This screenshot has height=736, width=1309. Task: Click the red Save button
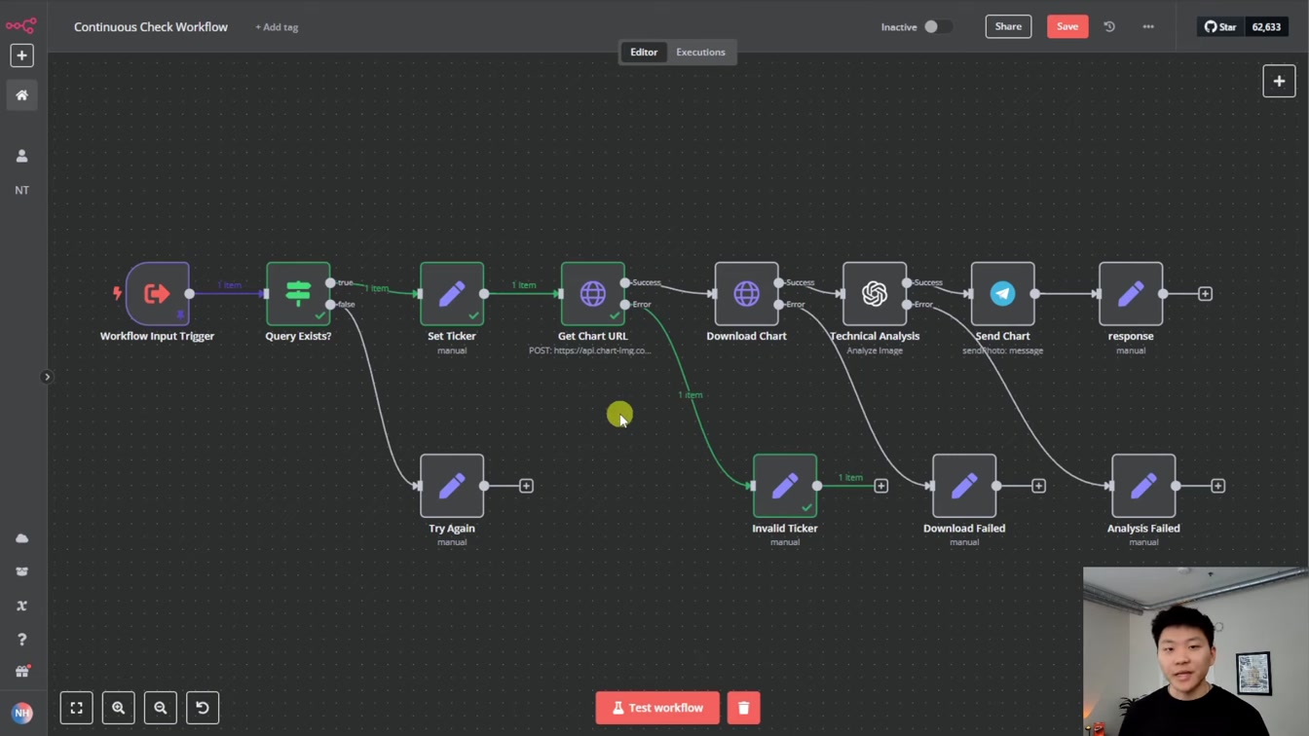(x=1067, y=26)
